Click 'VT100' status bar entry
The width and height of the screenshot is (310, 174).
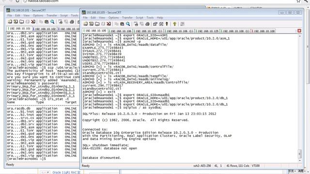click(256, 166)
